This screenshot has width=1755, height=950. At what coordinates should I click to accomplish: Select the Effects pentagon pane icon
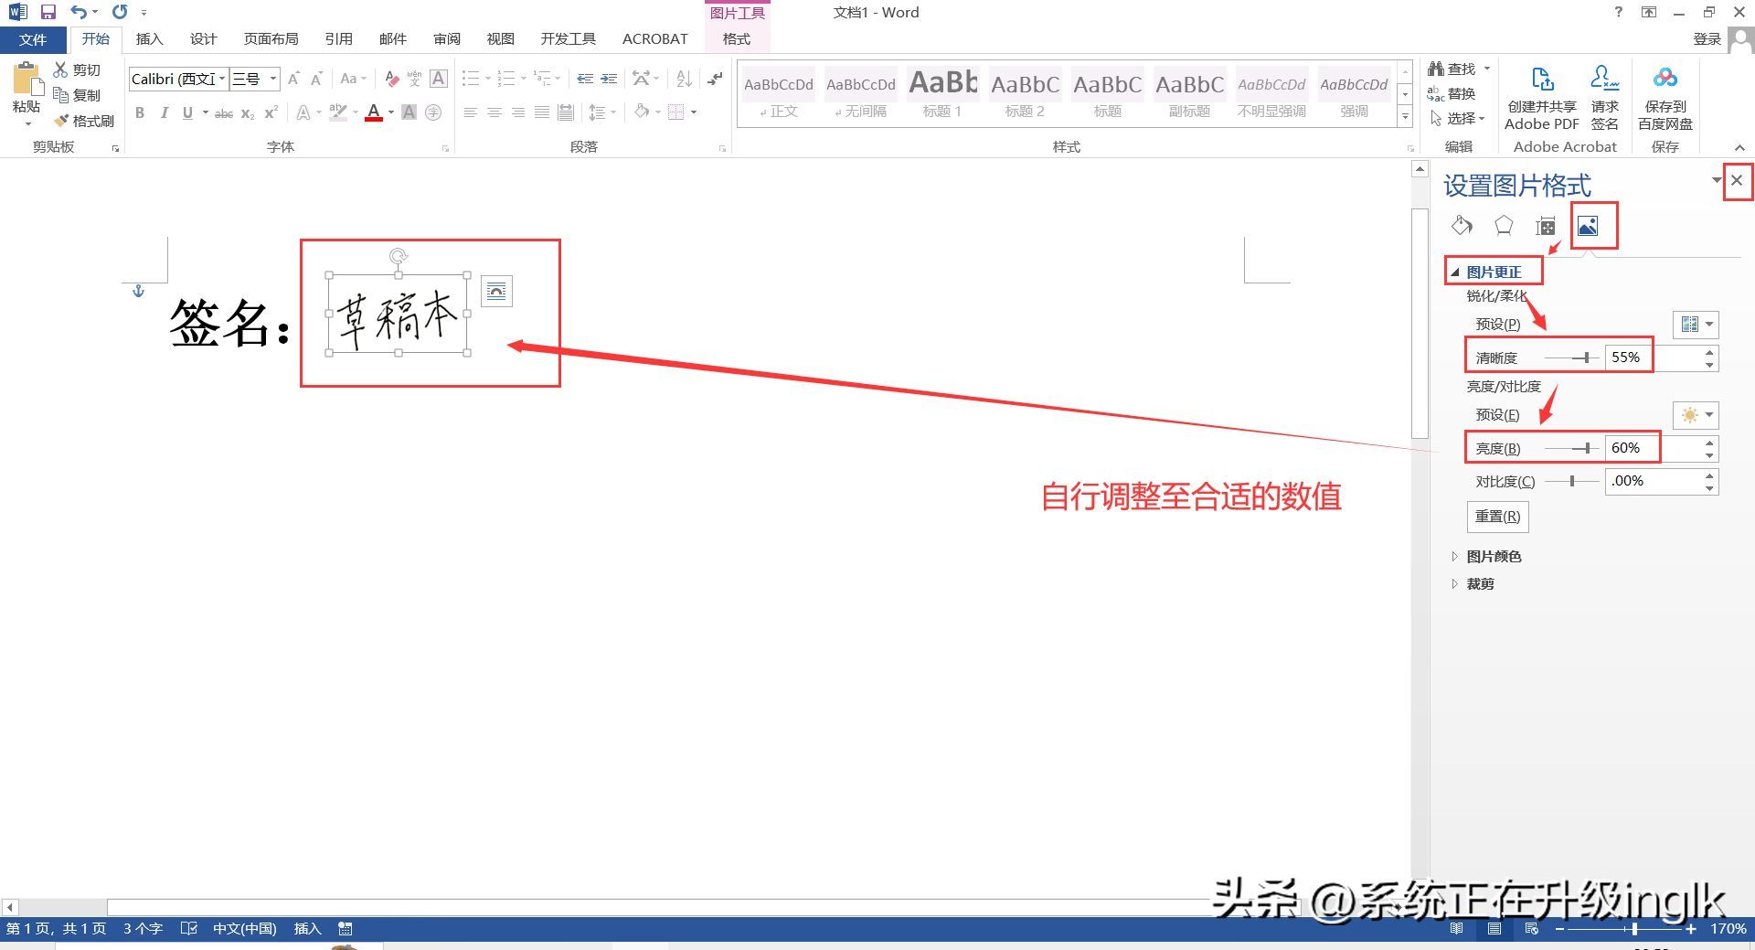tap(1504, 226)
